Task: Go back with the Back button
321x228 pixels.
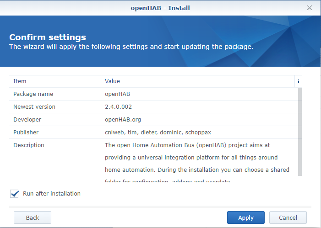Action: point(33,217)
